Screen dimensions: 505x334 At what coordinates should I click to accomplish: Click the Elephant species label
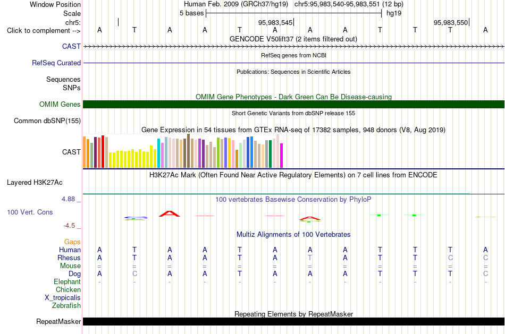point(67,281)
